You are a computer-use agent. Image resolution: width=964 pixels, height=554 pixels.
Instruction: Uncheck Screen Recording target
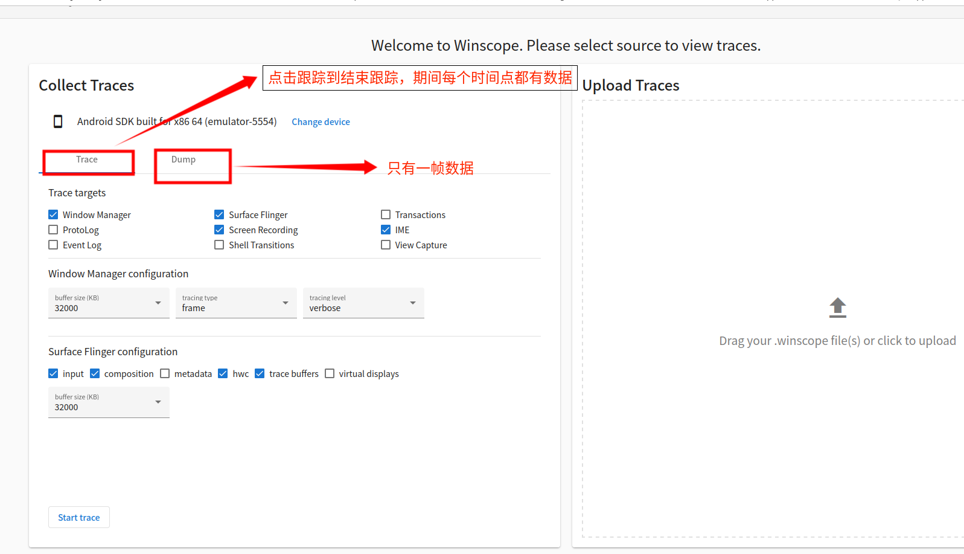(219, 230)
